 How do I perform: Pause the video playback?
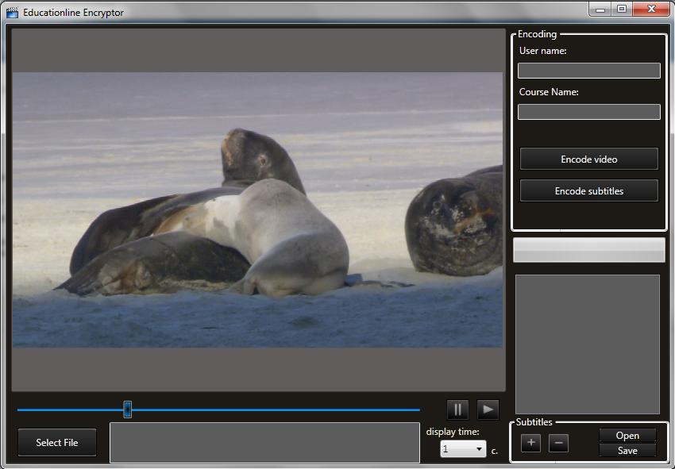tap(457, 409)
